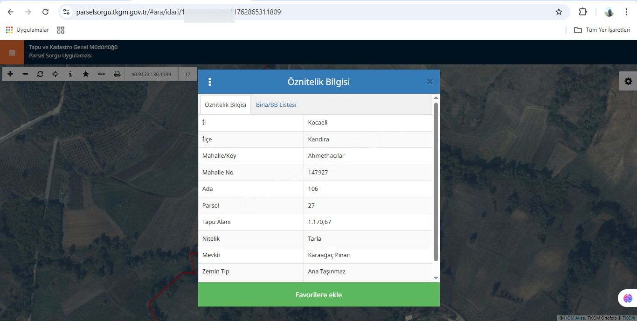Open Chrome's three-dot browser menu

tap(626, 12)
